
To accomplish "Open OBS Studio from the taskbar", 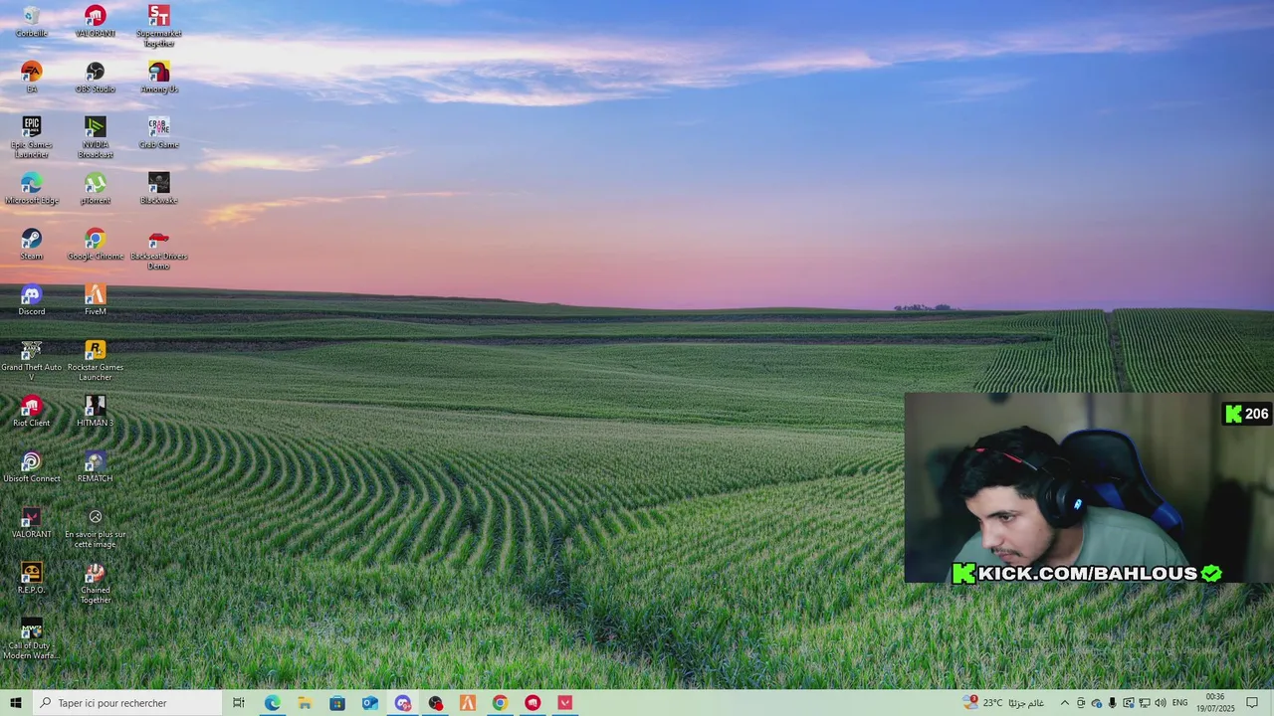I will point(435,703).
